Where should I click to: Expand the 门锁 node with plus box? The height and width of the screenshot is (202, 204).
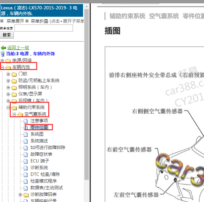pyautogui.click(x=8, y=74)
